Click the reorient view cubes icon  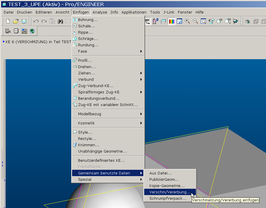(x=211, y=21)
